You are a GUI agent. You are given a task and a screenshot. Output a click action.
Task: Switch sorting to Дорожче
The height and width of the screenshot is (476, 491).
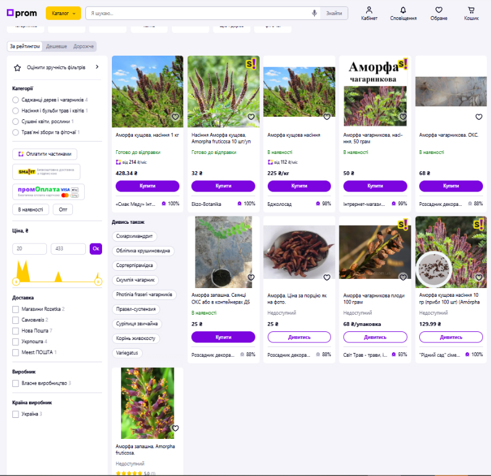coord(83,46)
